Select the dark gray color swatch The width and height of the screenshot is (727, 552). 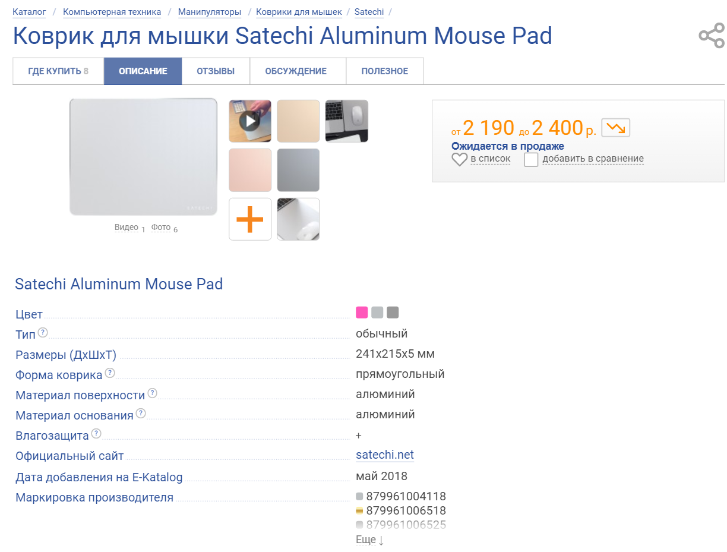coord(393,313)
